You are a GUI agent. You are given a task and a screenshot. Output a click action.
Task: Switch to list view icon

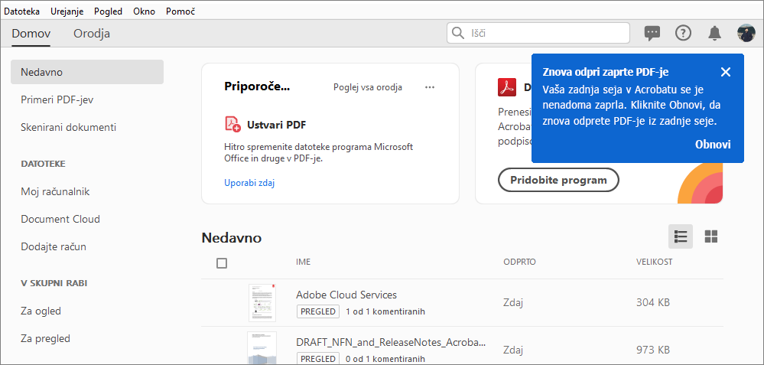tap(680, 237)
